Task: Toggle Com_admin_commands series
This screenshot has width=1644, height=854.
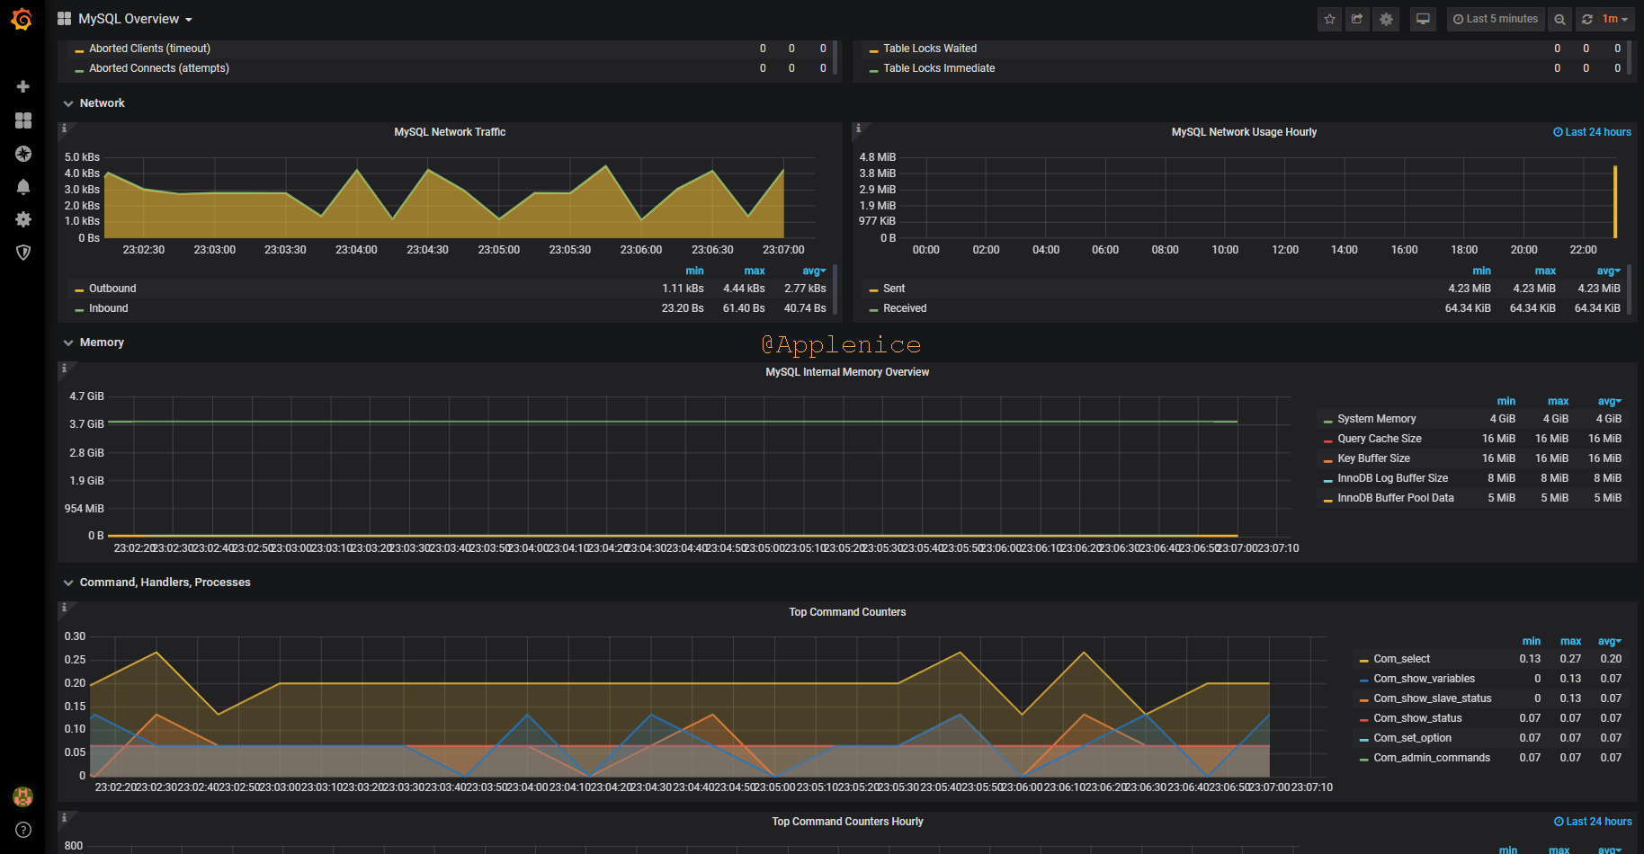Action: tap(1431, 758)
